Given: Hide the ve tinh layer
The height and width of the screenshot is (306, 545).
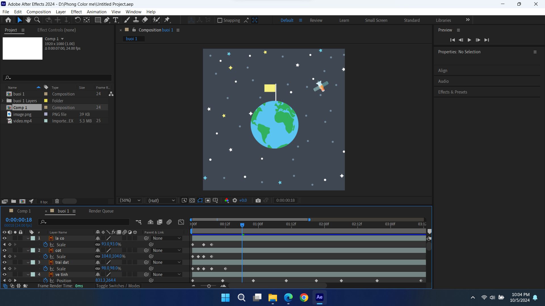Looking at the screenshot, I should point(5,275).
